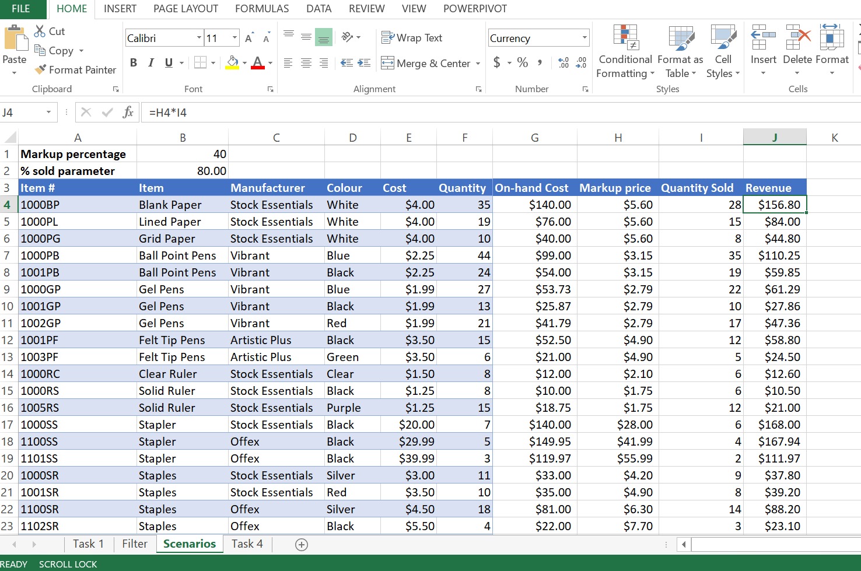Apply Percent Style to the selected cell

coord(523,63)
